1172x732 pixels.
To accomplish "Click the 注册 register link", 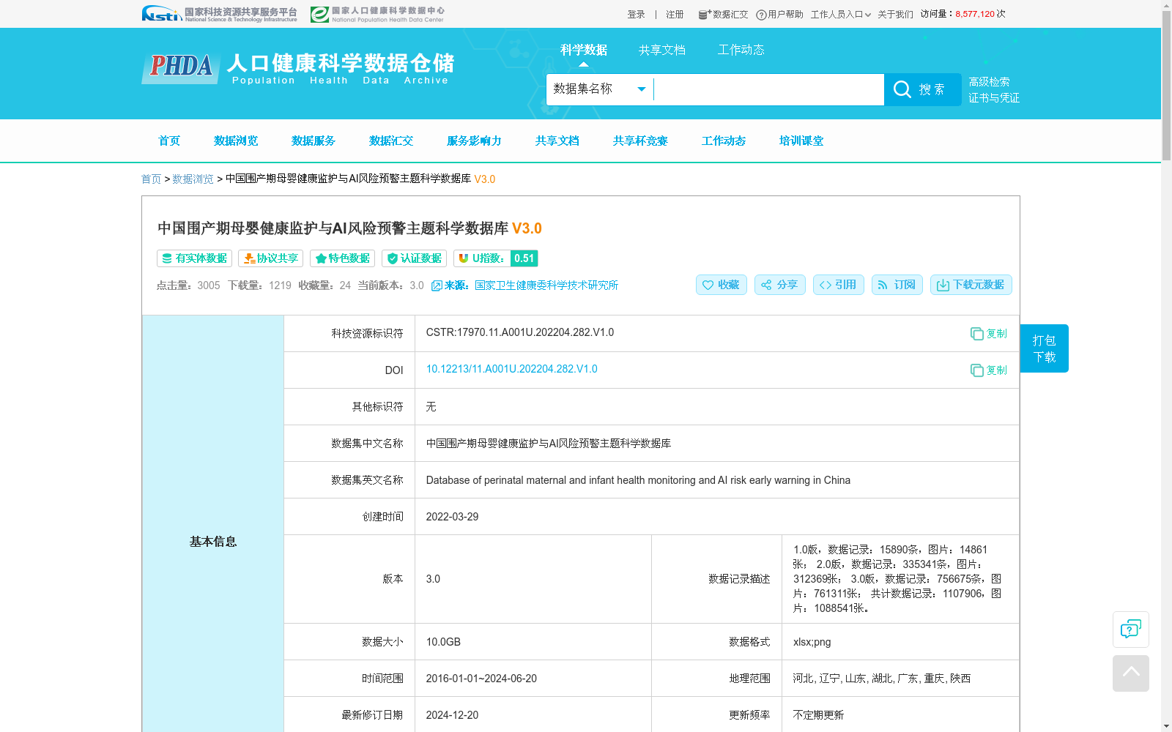I will point(675,15).
